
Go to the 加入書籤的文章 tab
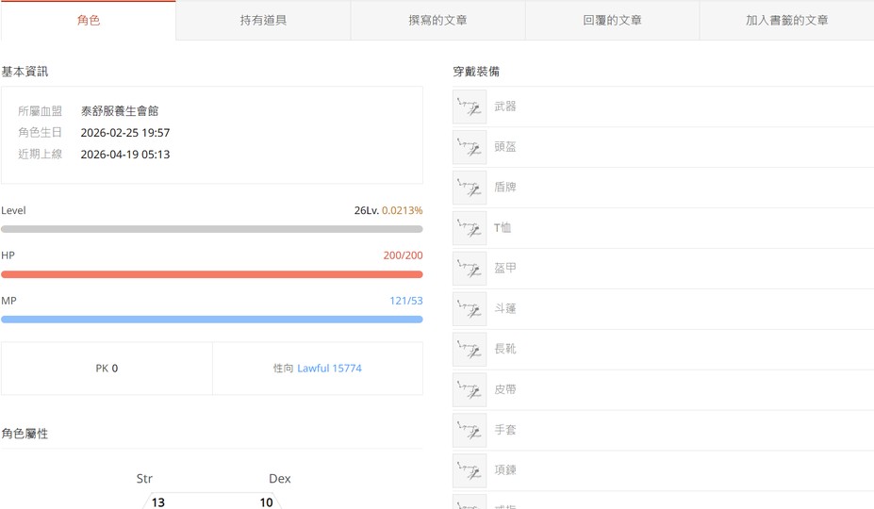786,20
